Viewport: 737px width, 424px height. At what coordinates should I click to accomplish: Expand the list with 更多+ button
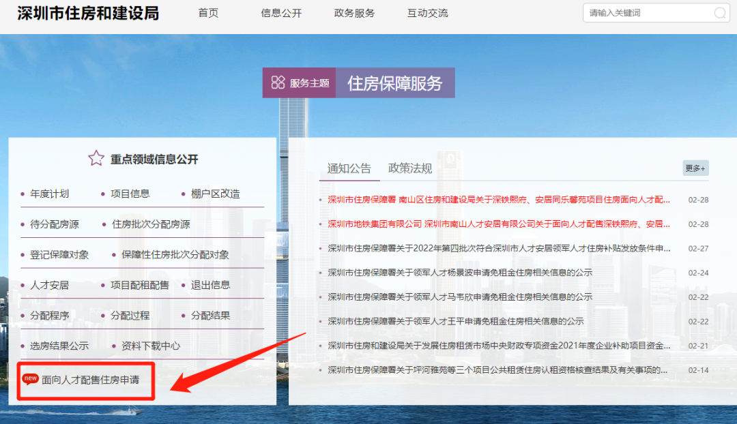tap(695, 168)
